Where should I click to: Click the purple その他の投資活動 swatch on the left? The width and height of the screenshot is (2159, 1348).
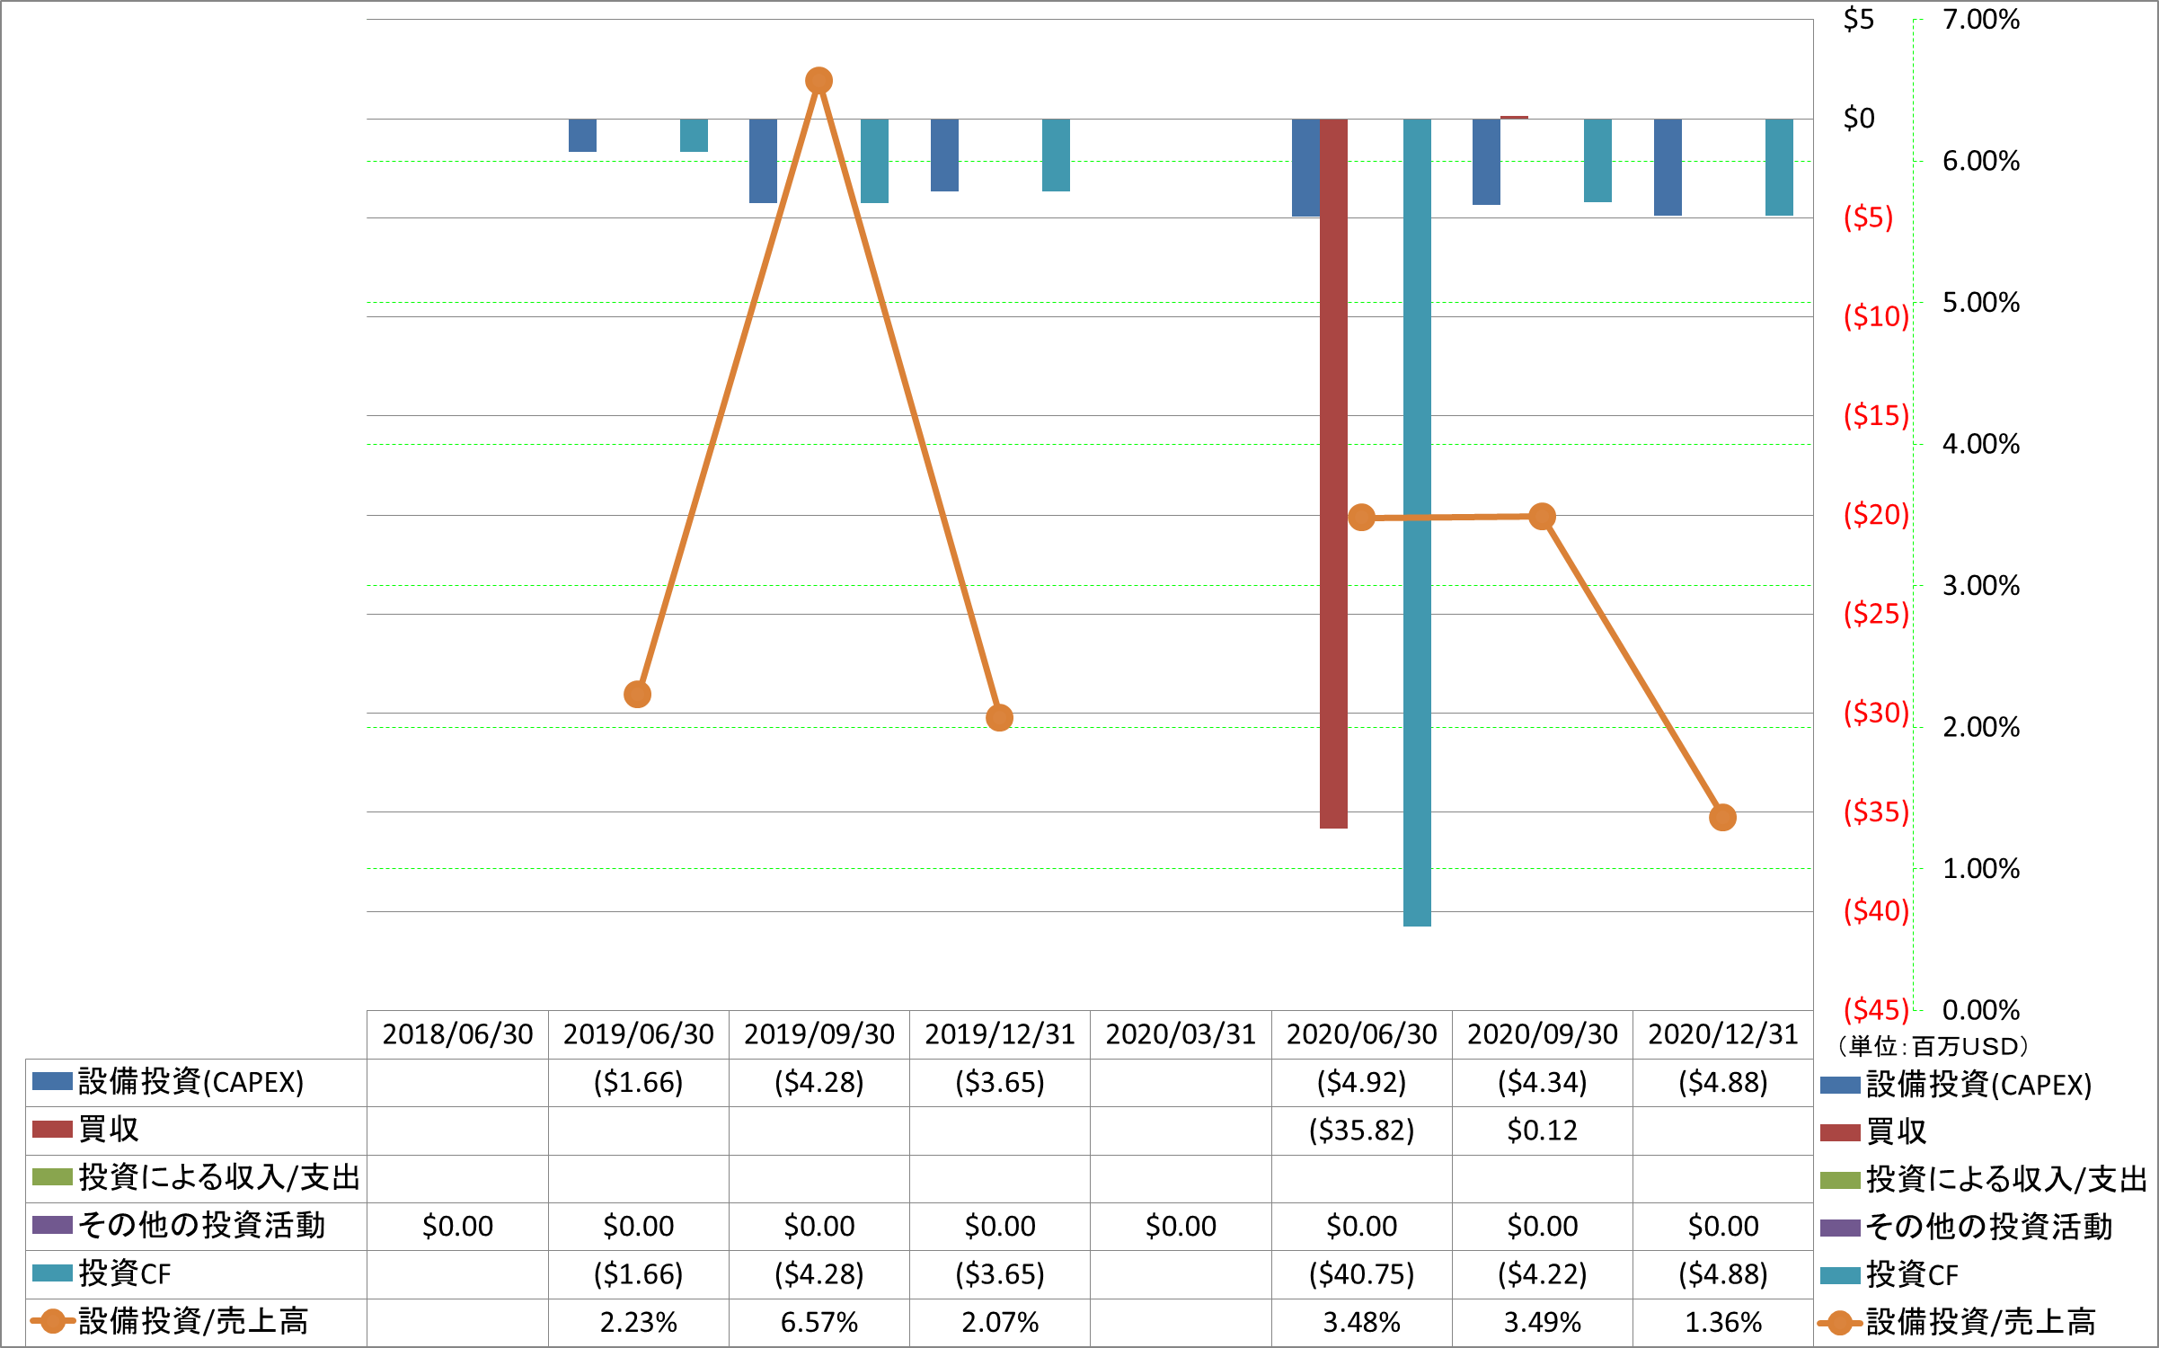point(52,1225)
